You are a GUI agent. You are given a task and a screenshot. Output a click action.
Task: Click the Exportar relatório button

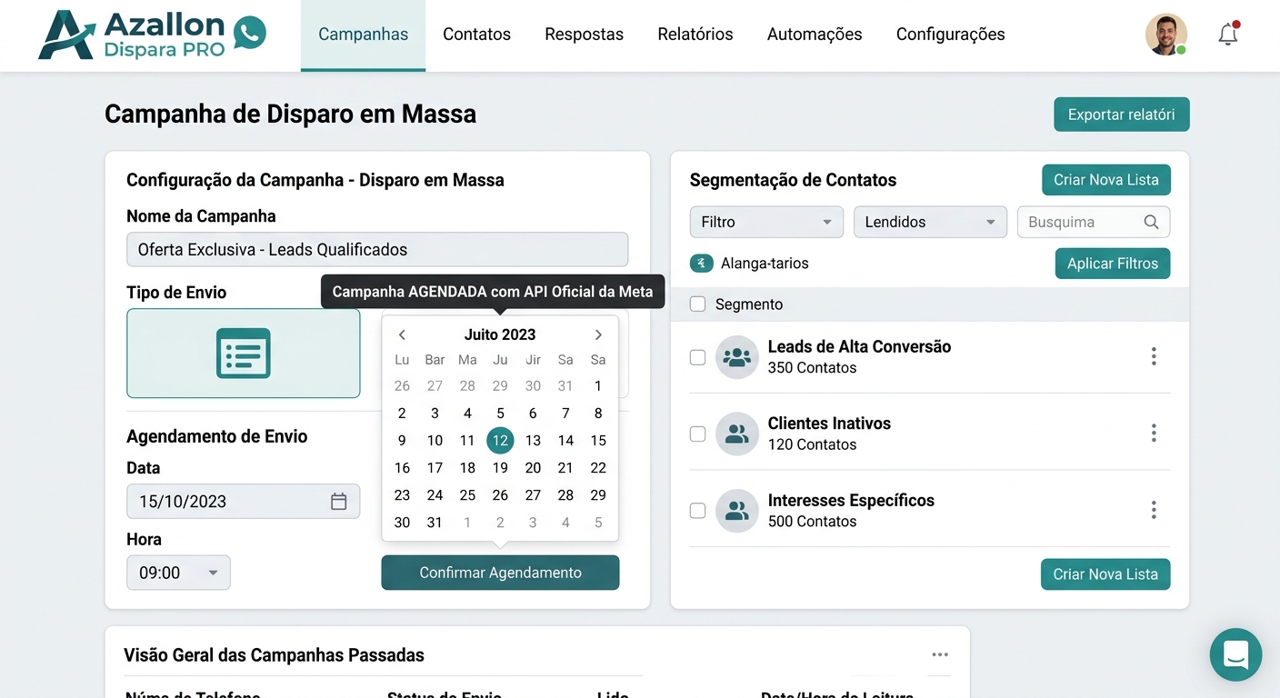click(x=1122, y=115)
